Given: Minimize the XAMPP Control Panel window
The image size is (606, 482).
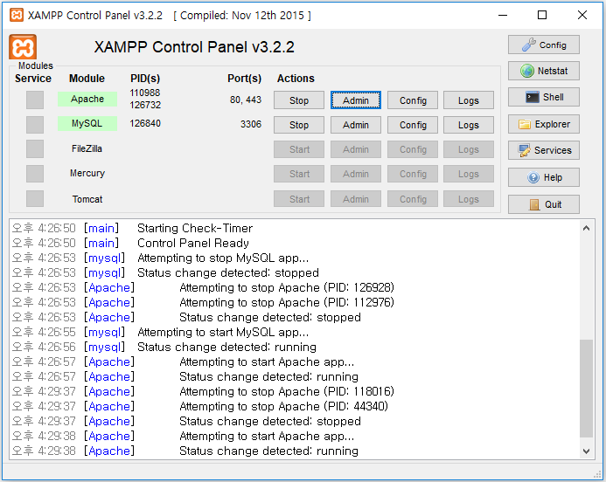Looking at the screenshot, I should [503, 16].
